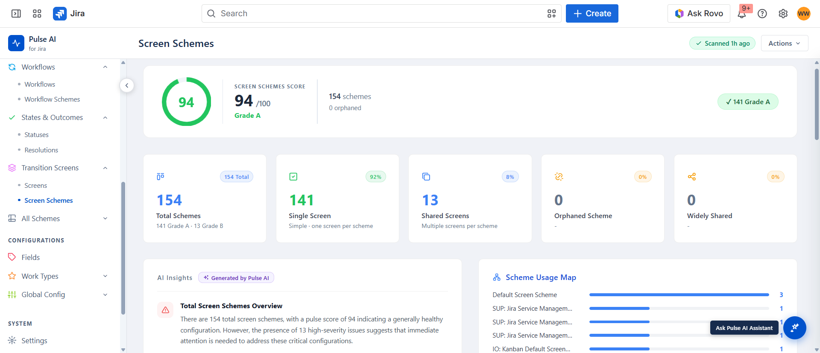Click the IO: Kanban Default Screen label

tap(531, 349)
